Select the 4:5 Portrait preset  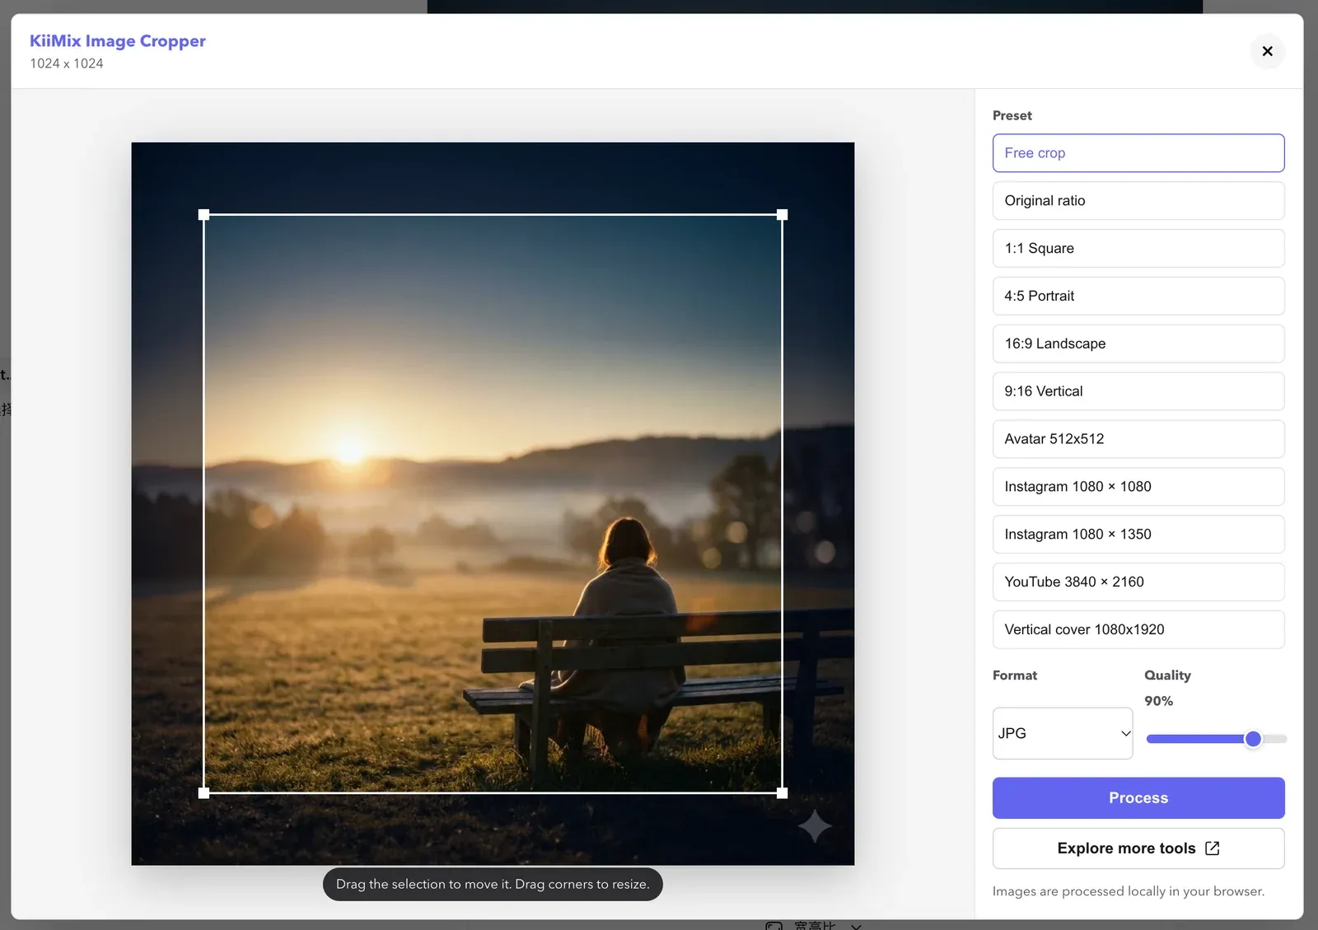click(x=1138, y=296)
